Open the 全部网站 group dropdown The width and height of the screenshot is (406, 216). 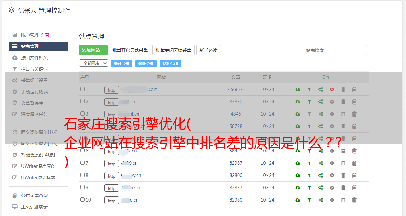94,63
